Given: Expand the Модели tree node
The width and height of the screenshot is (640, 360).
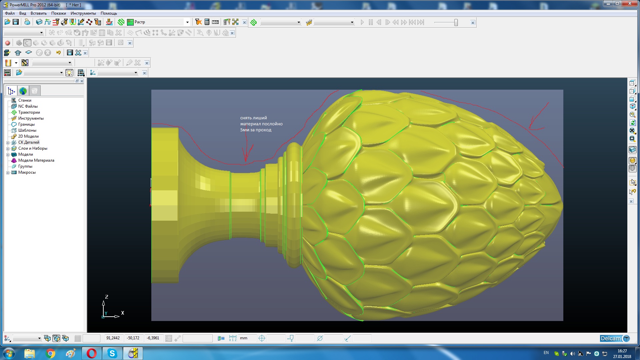Looking at the screenshot, I should 8,155.
